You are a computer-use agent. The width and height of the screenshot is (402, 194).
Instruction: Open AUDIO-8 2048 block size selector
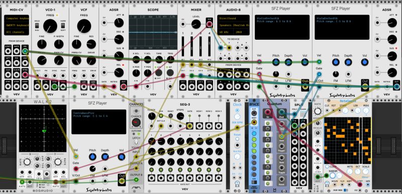click(241, 32)
